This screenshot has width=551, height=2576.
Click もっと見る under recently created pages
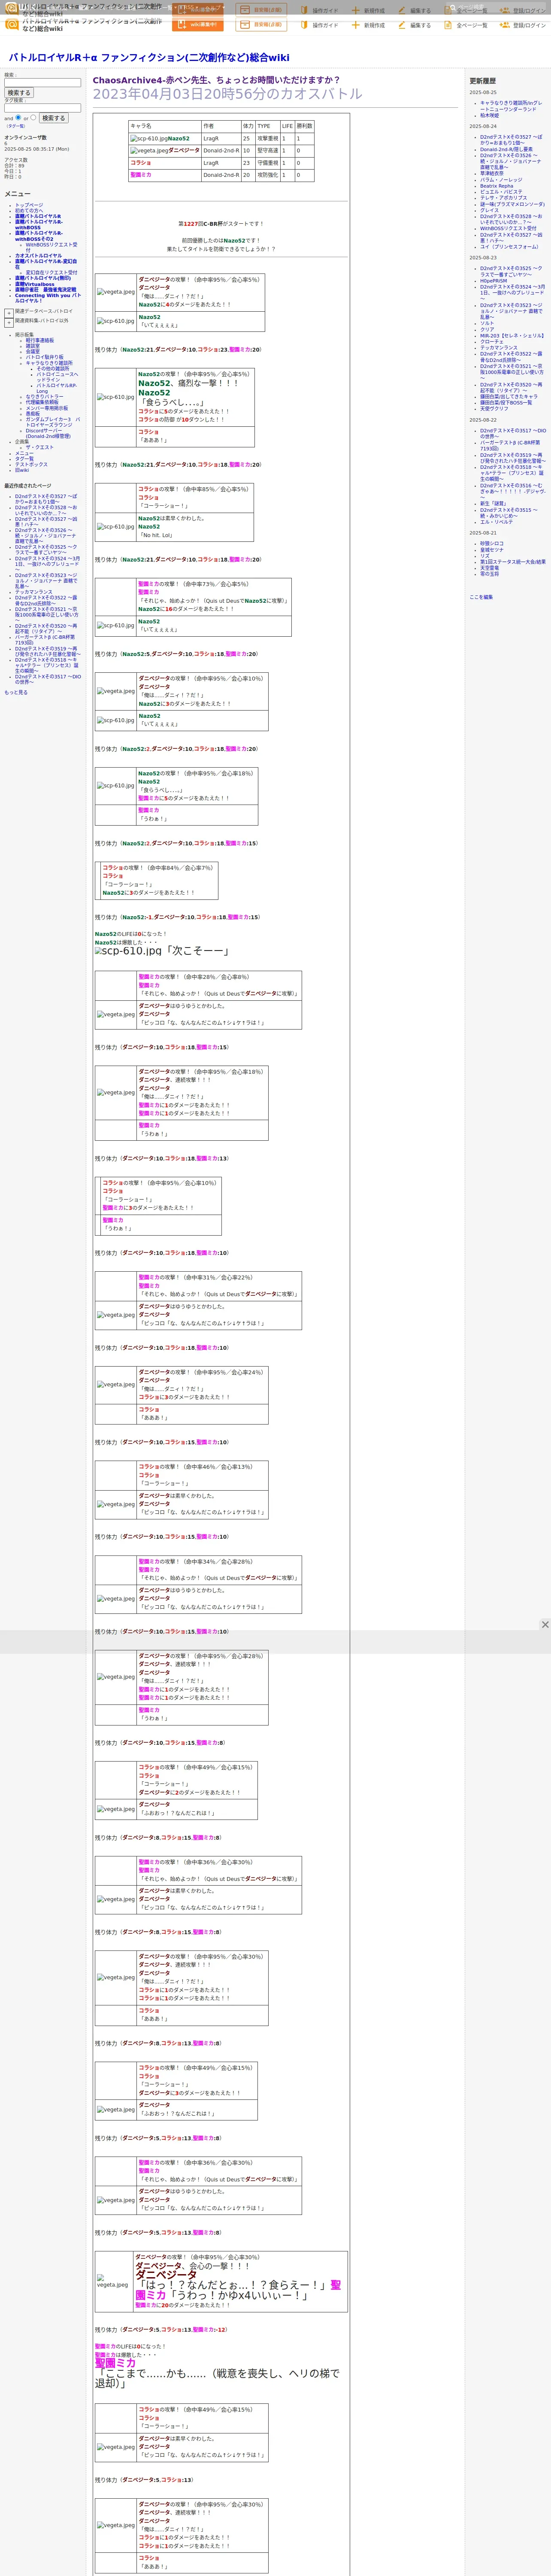(x=16, y=692)
